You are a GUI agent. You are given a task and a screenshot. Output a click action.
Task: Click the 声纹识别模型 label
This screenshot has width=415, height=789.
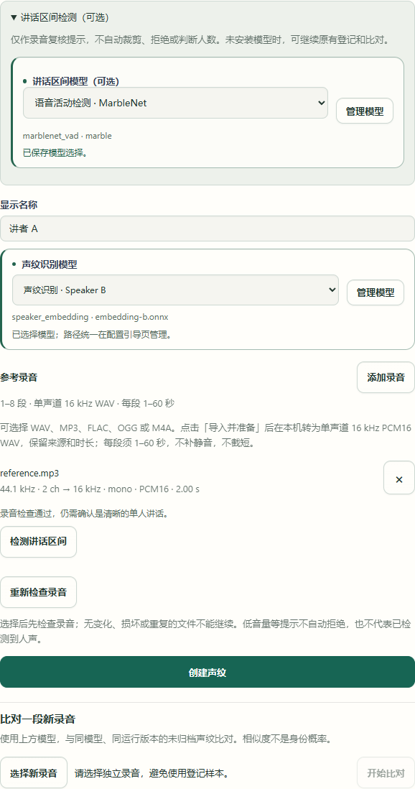click(x=50, y=264)
